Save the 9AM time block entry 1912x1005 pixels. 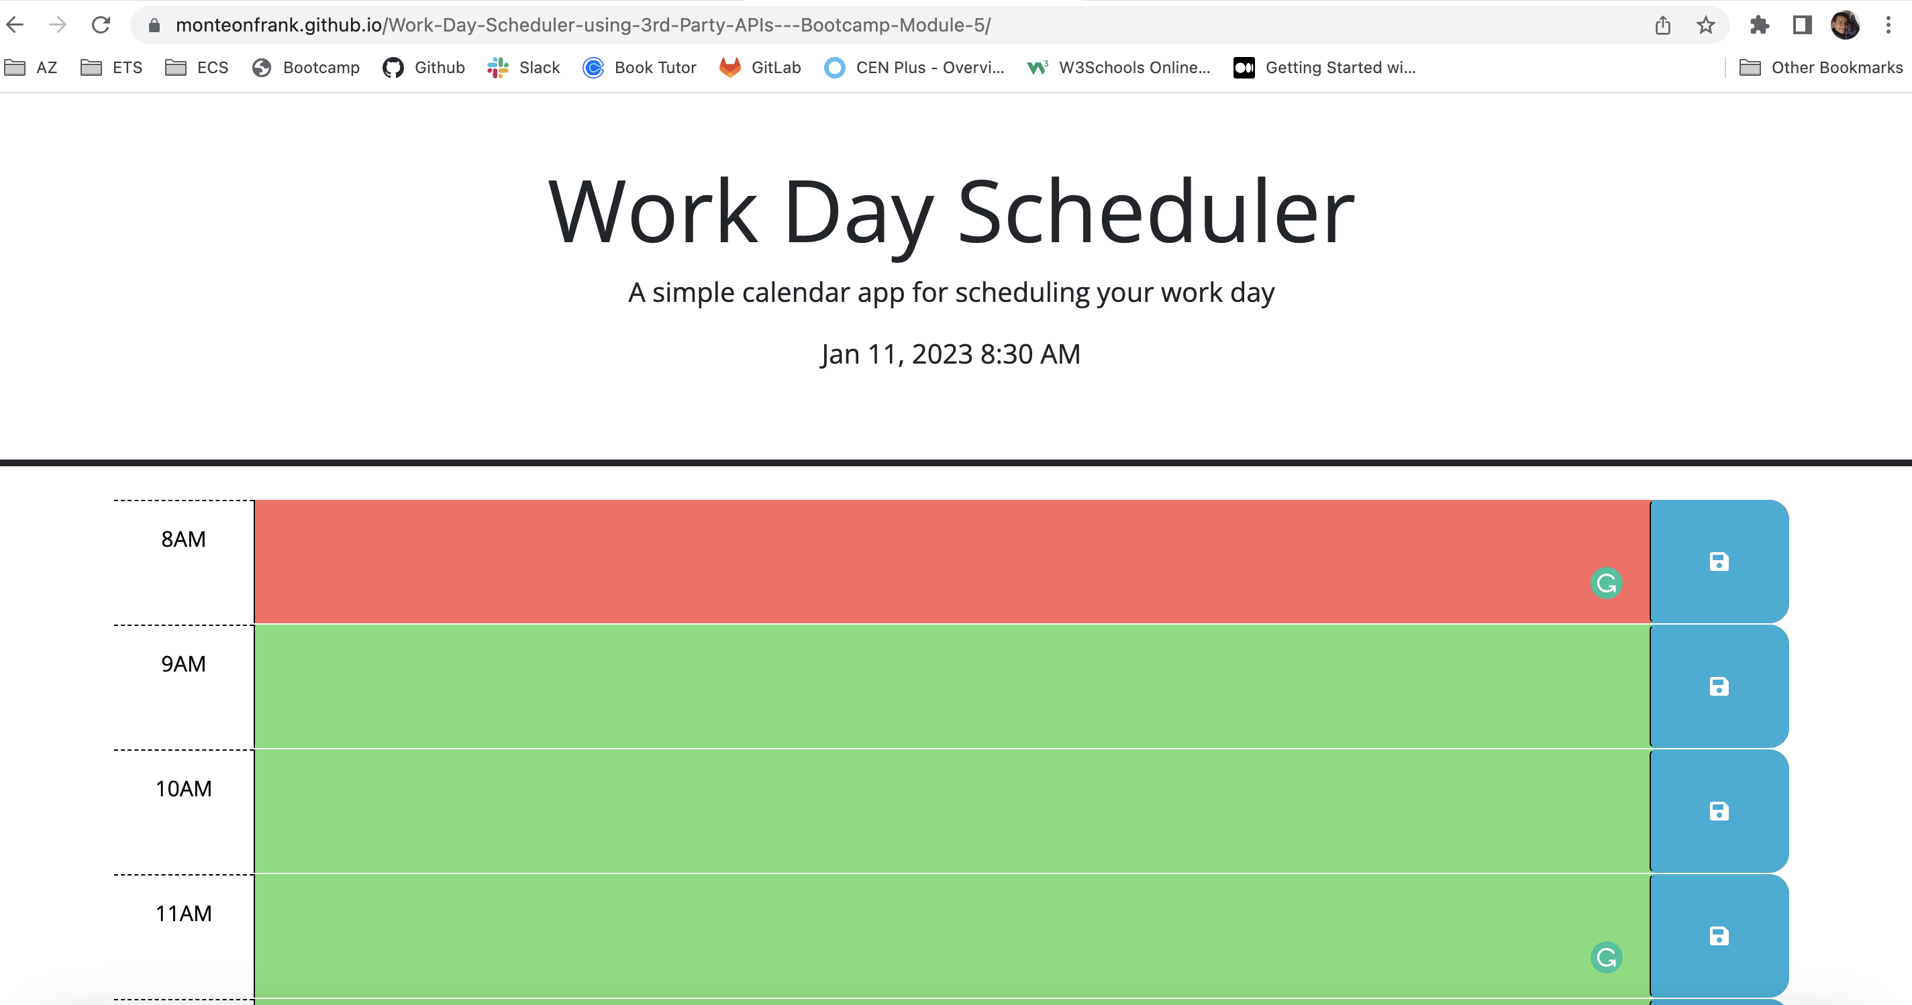(1718, 685)
